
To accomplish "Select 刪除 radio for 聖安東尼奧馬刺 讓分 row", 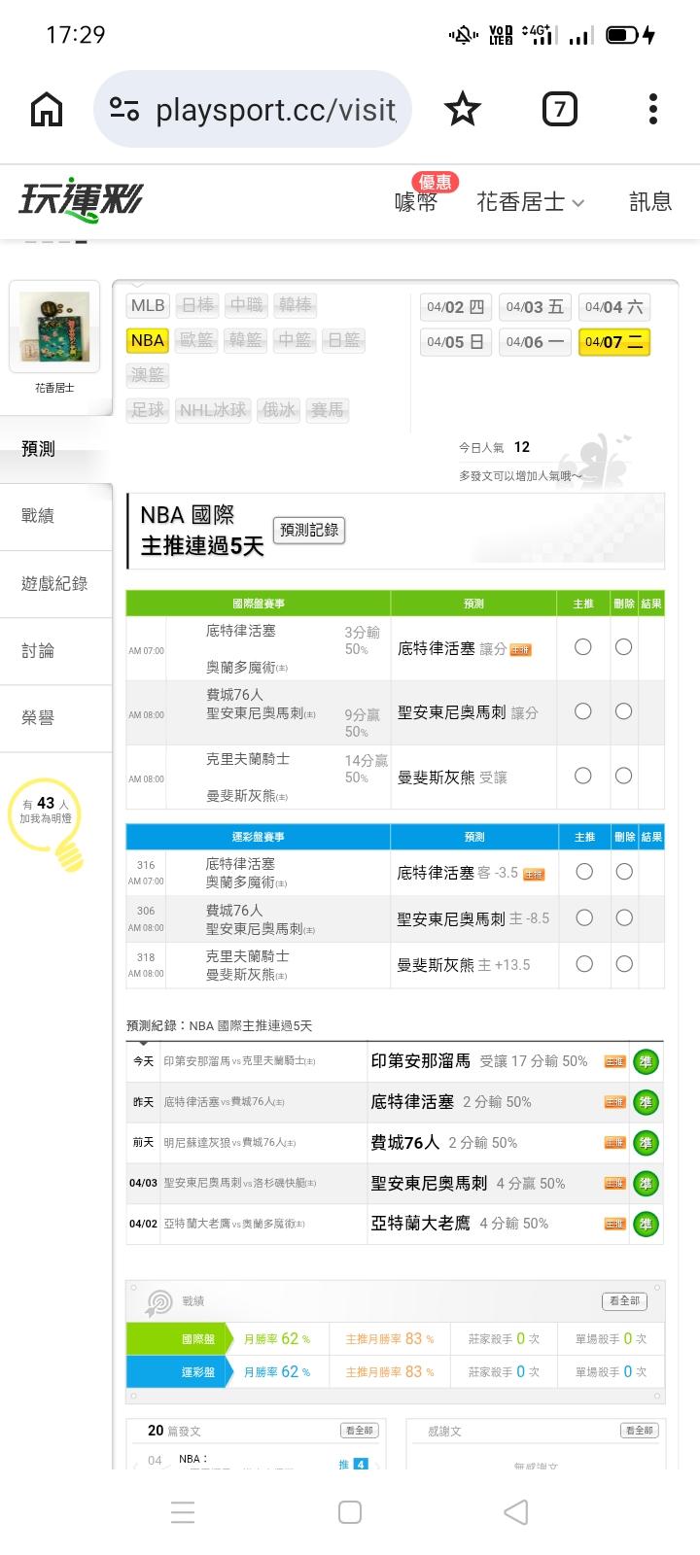I will (623, 711).
